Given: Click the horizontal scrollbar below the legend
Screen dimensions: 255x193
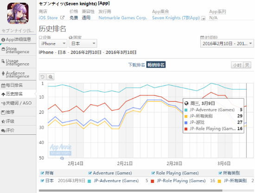Looking at the screenshot, I should (131, 190).
